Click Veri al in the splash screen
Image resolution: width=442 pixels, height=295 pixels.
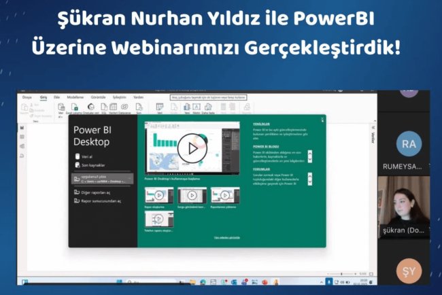[84, 156]
